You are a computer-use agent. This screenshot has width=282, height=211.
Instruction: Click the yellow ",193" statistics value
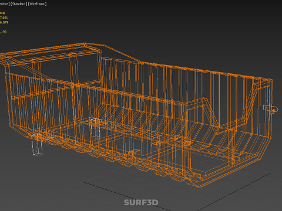(3, 32)
